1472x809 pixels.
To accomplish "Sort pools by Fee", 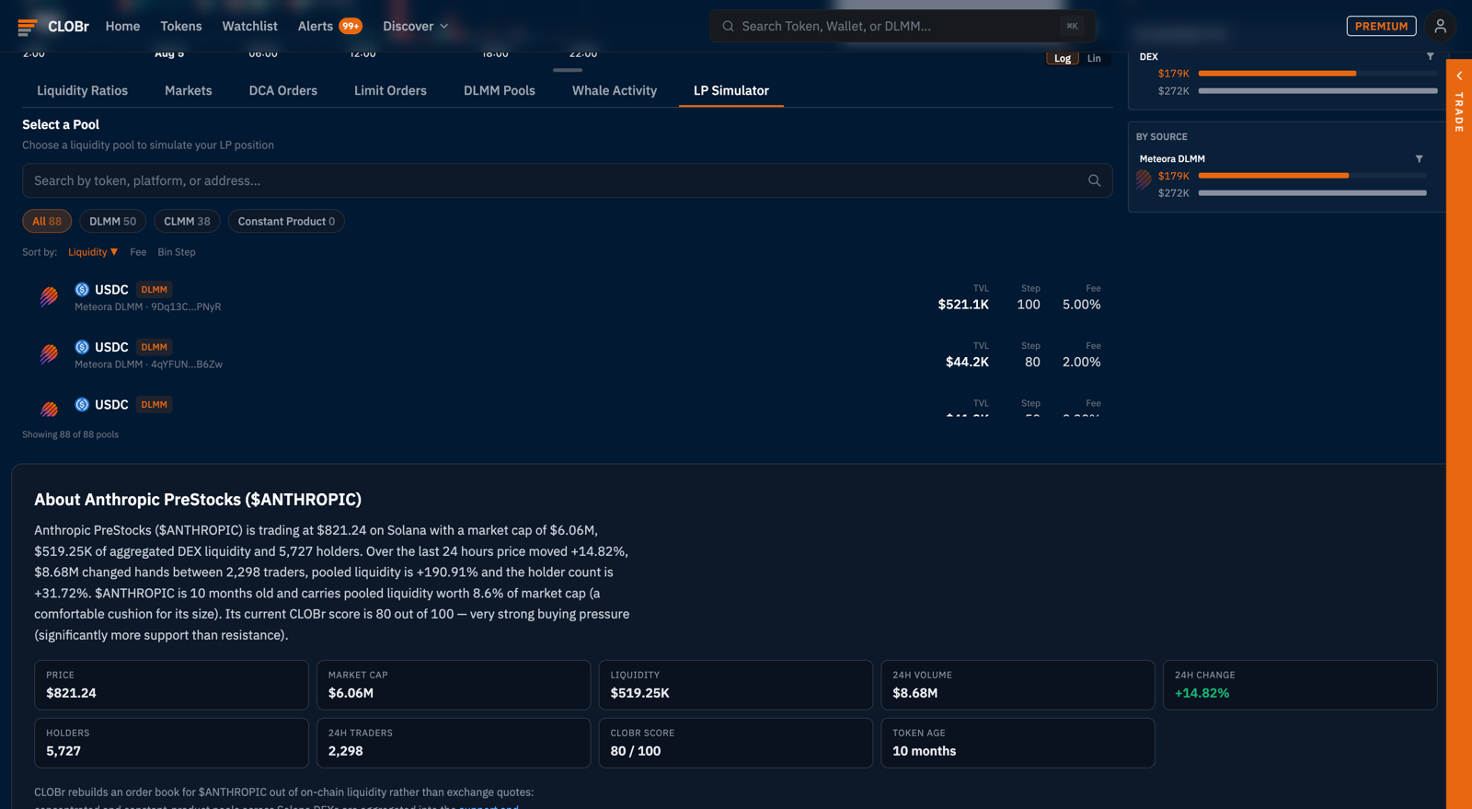I will pos(138,251).
